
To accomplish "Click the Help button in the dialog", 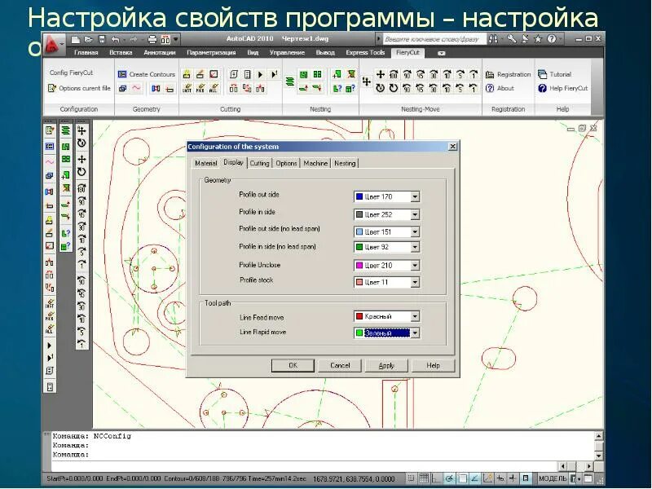I will coord(433,365).
